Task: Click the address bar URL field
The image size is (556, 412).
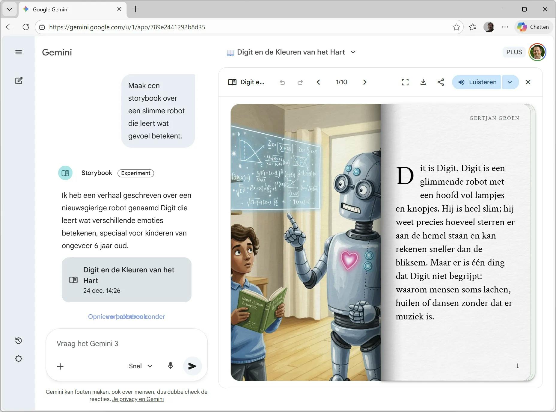Action: [x=249, y=27]
